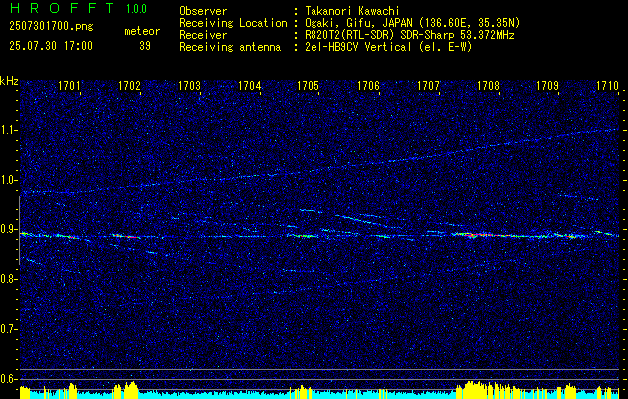Click the HROFFT title text

pos(61,8)
